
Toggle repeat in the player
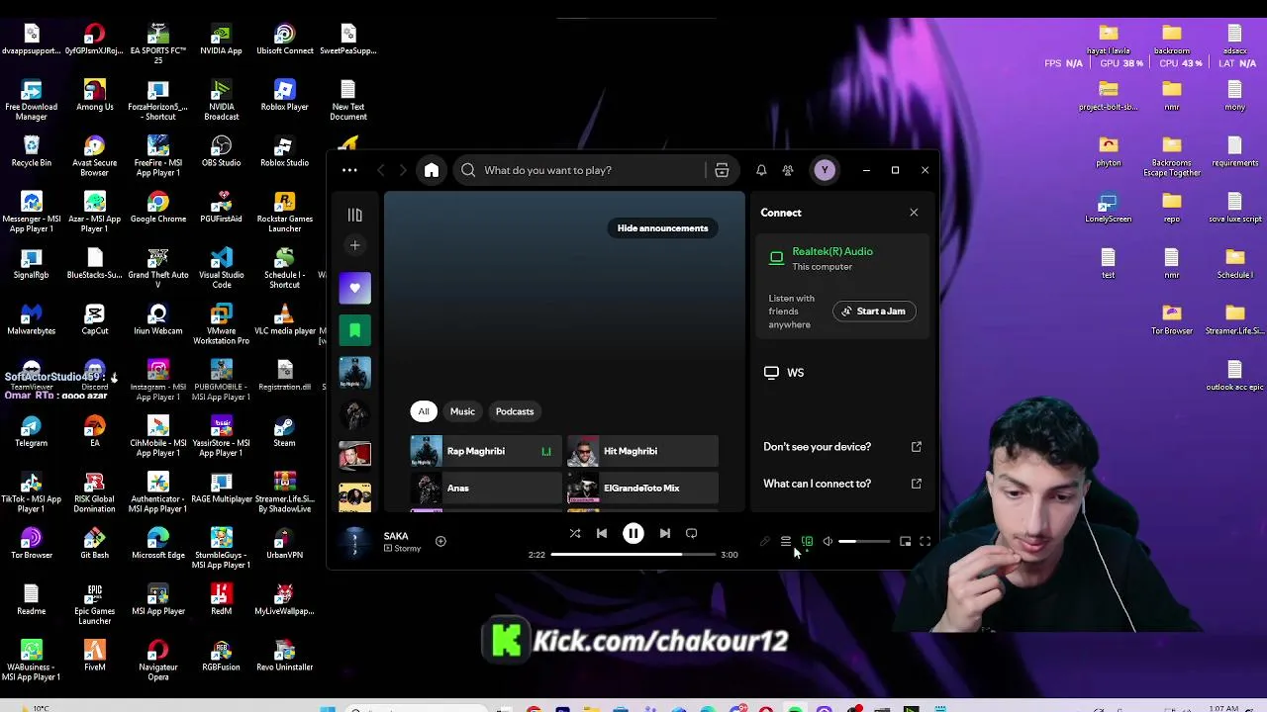[x=692, y=533]
